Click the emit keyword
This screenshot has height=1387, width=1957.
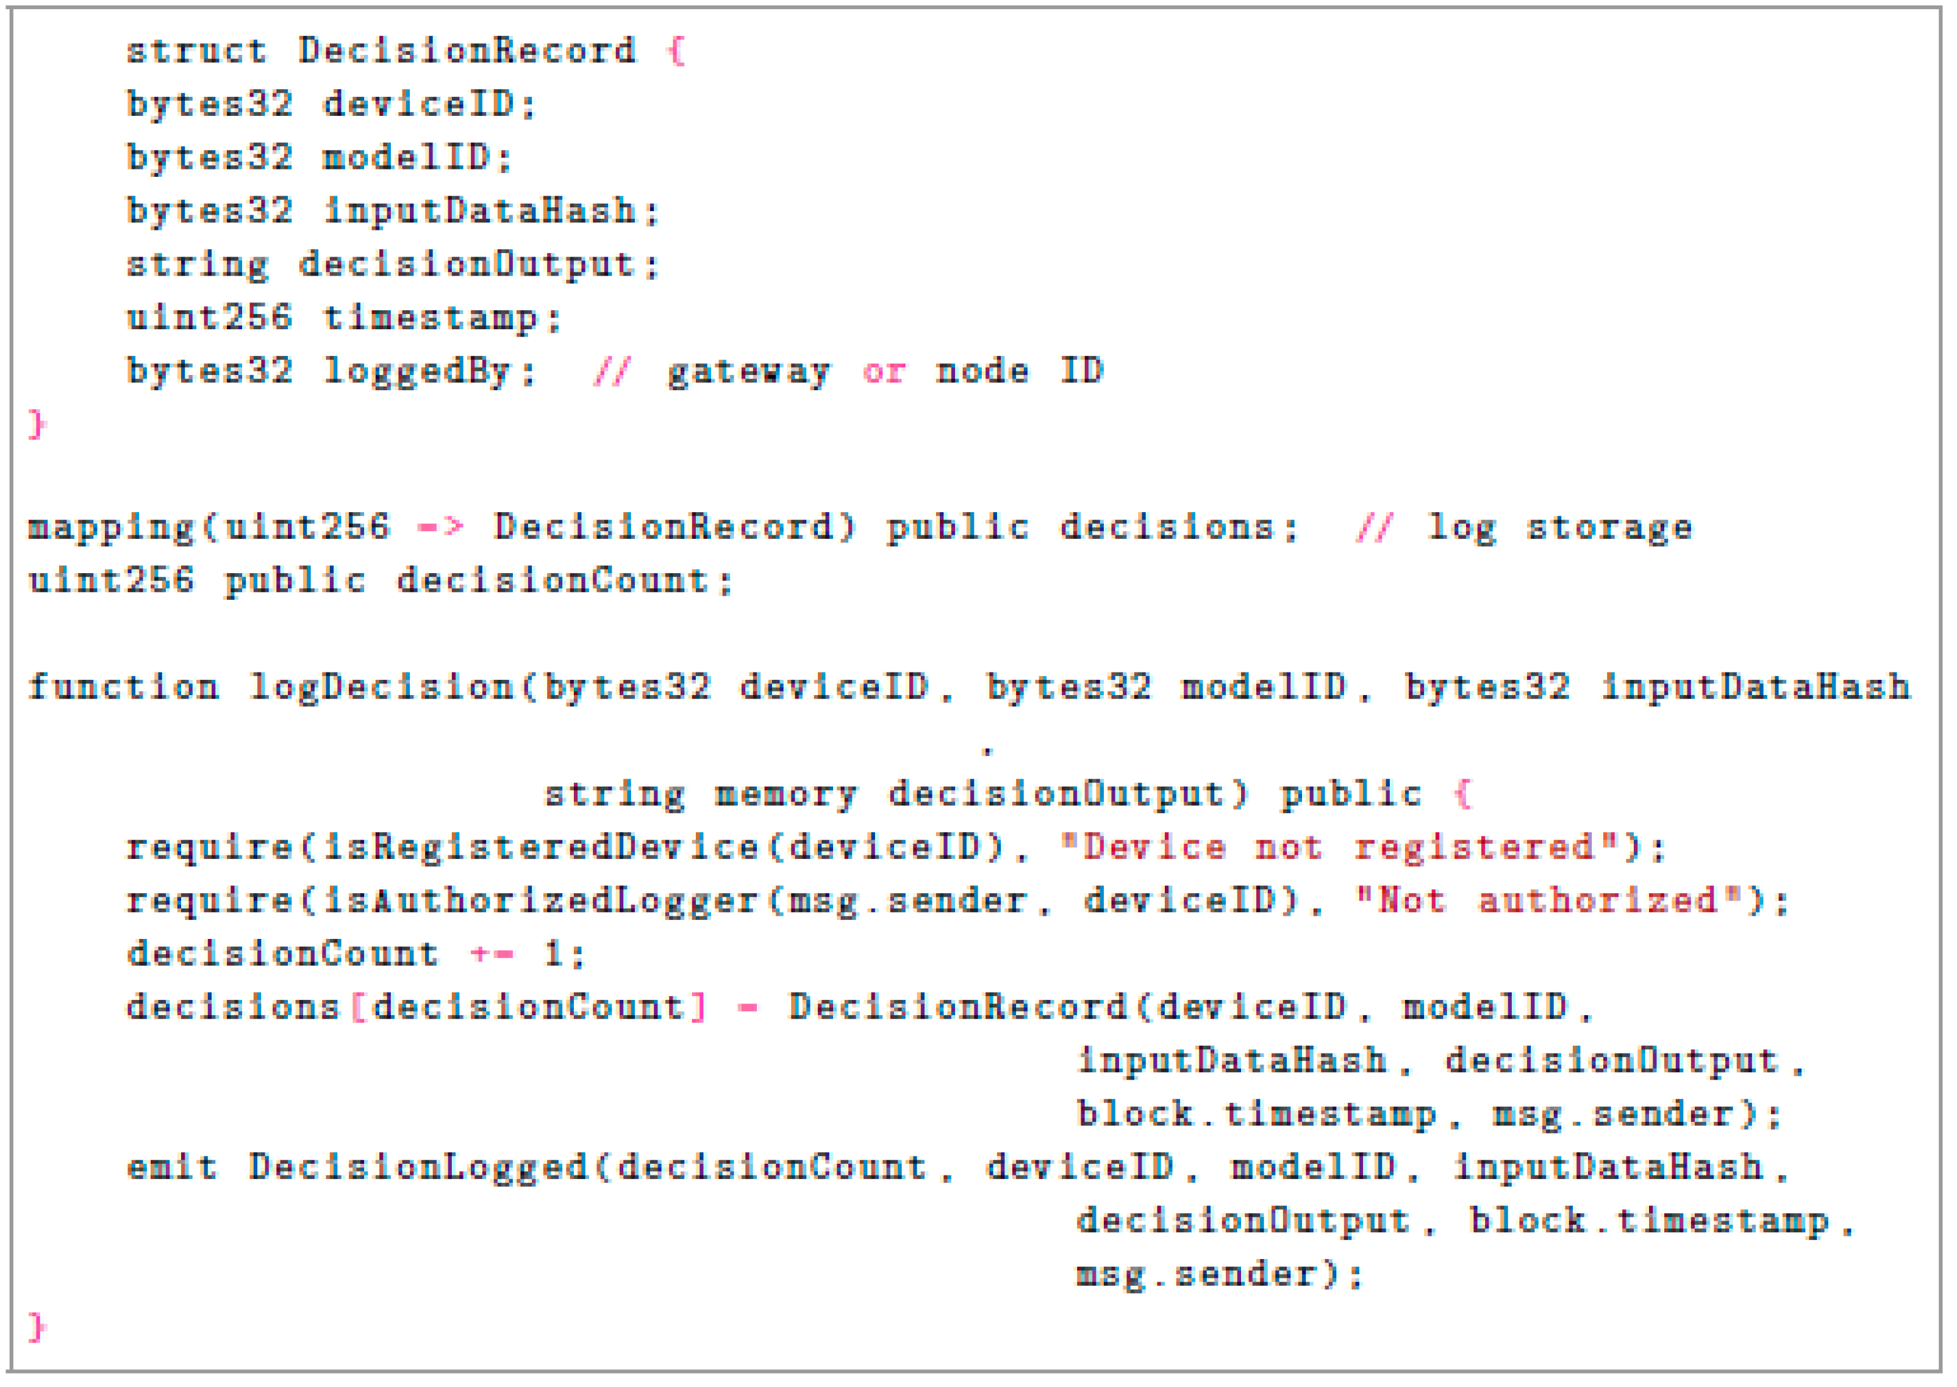click(172, 1168)
